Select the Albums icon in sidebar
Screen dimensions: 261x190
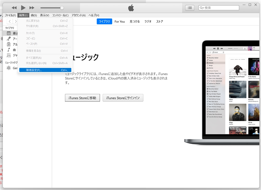(x=9, y=44)
